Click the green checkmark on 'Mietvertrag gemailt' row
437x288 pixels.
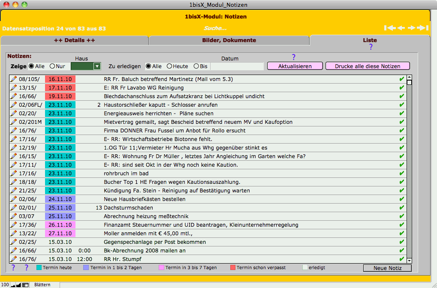(x=401, y=122)
